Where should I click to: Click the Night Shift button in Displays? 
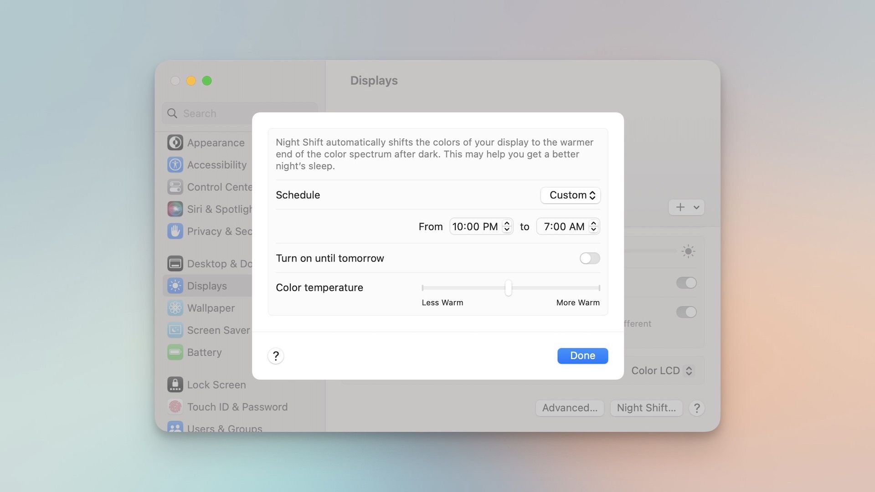click(646, 408)
